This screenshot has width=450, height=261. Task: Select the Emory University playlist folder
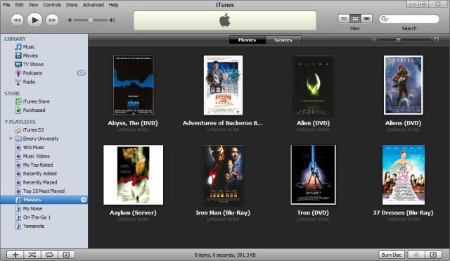[41, 139]
